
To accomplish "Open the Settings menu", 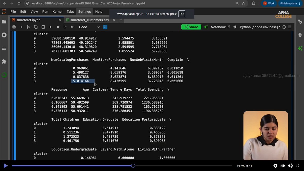I will tap(84, 12).
